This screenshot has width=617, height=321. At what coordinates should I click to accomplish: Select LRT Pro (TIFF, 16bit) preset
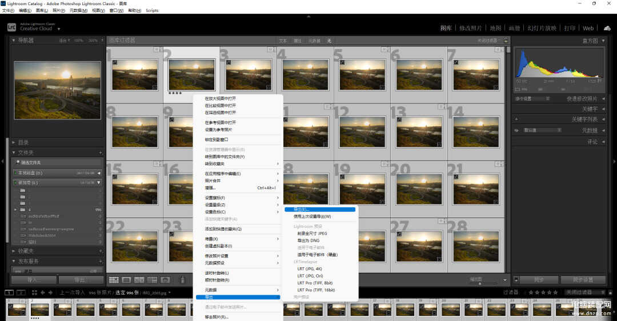[x=316, y=290]
